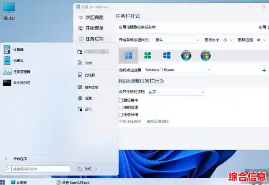Select the green clover start button style
The height and width of the screenshot is (185, 269).
pos(148,55)
